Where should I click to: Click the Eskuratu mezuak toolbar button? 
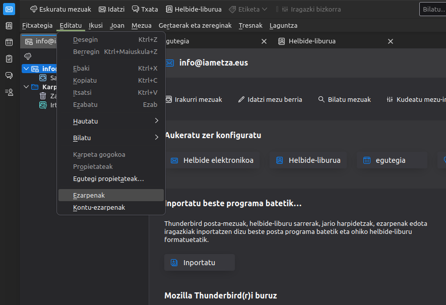coord(60,9)
